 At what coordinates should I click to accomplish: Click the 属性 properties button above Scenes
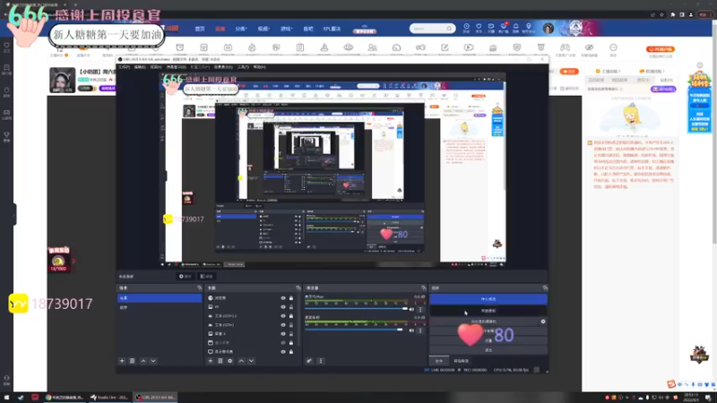[186, 277]
